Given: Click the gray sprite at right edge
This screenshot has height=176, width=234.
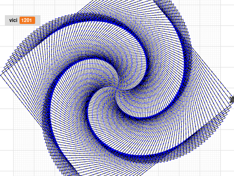Looking at the screenshot, I should coord(232,99).
